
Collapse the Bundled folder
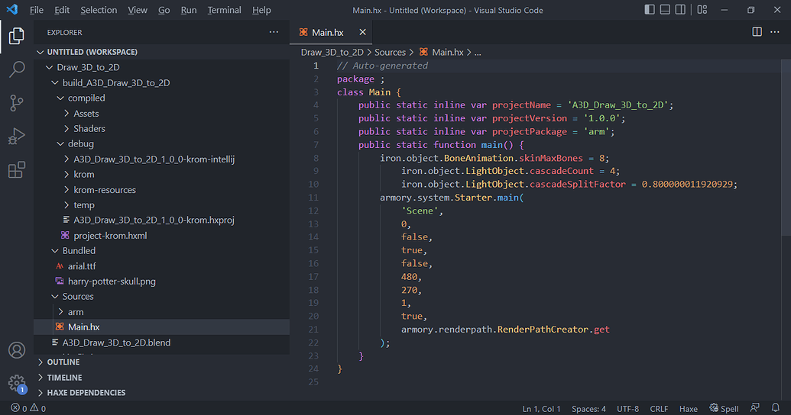tap(161, 250)
